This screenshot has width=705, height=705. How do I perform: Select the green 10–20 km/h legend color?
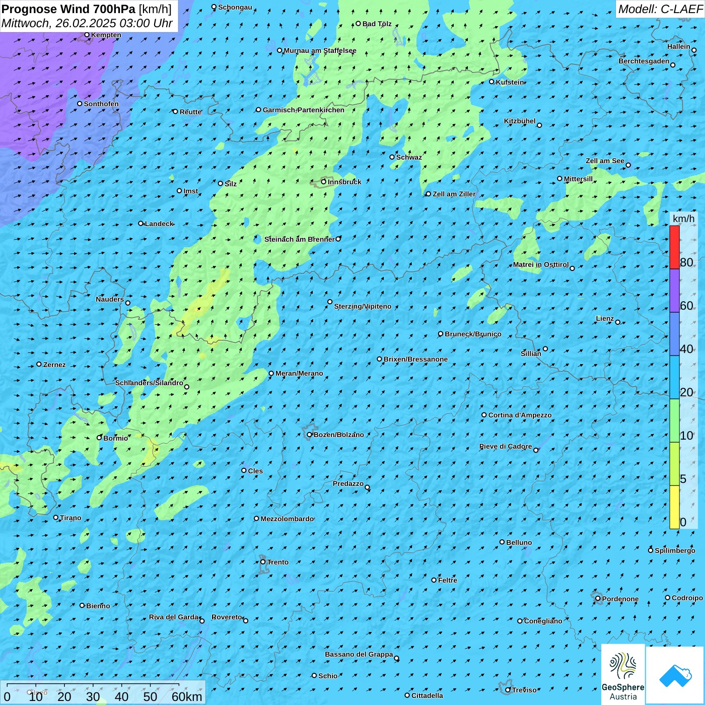pos(674,420)
